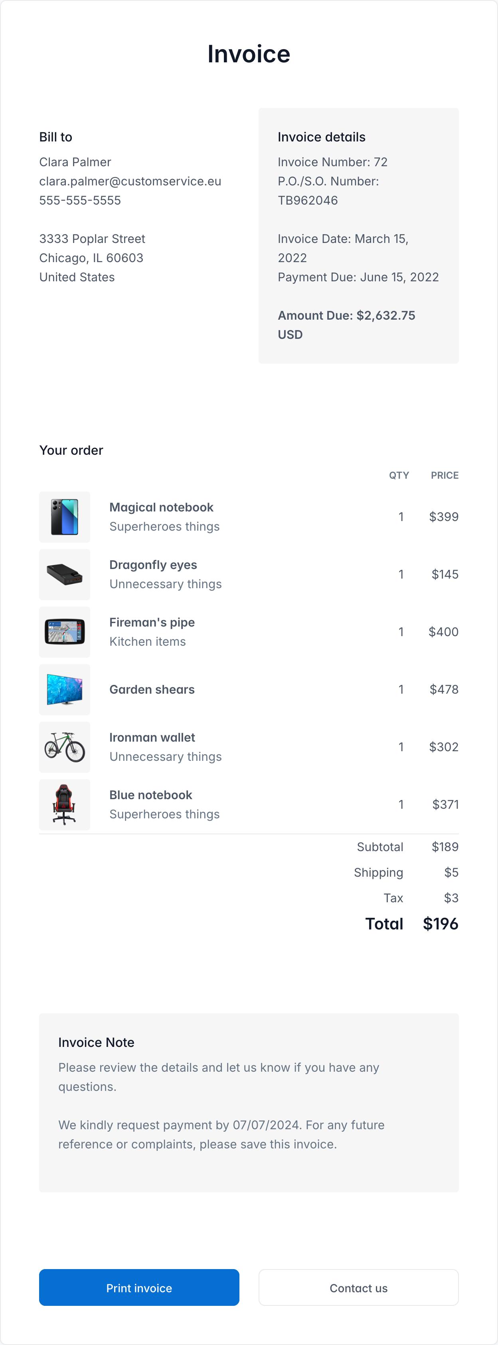Viewport: 498px width, 1345px height.
Task: Click the P.O./S.O. number TB962046
Action: coord(308,201)
